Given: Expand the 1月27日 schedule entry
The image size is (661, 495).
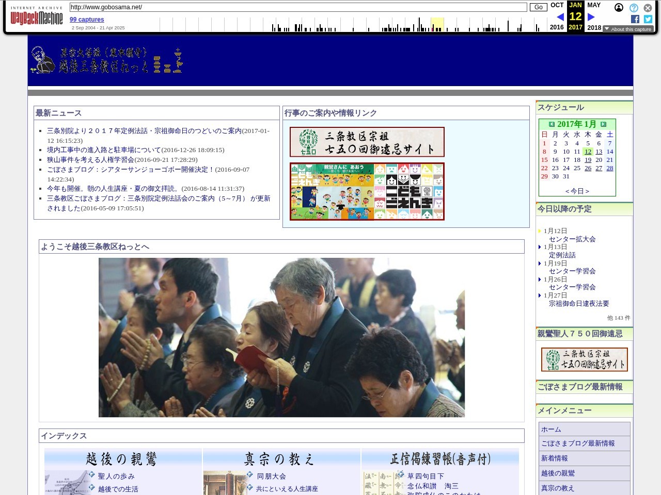Looking at the screenshot, I should tap(540, 295).
